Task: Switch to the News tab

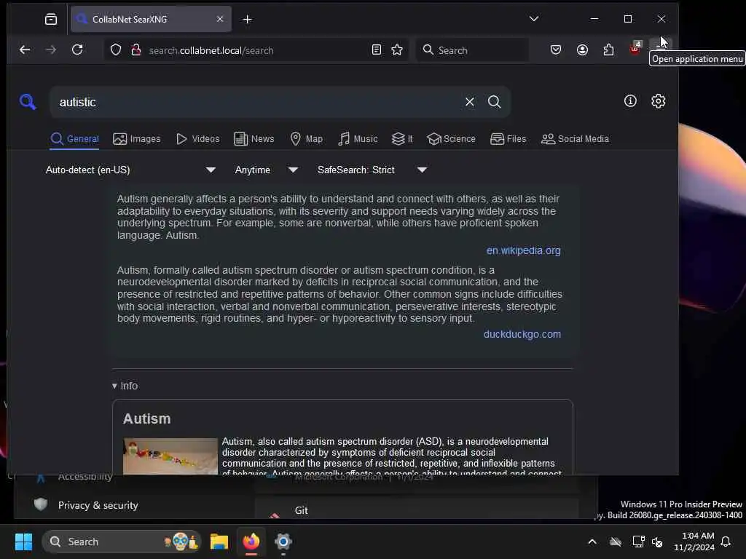Action: pos(254,139)
